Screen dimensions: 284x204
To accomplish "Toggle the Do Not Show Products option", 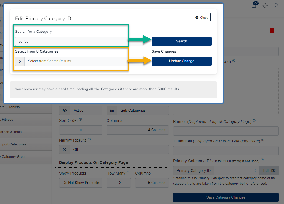I will pyautogui.click(x=81, y=183).
